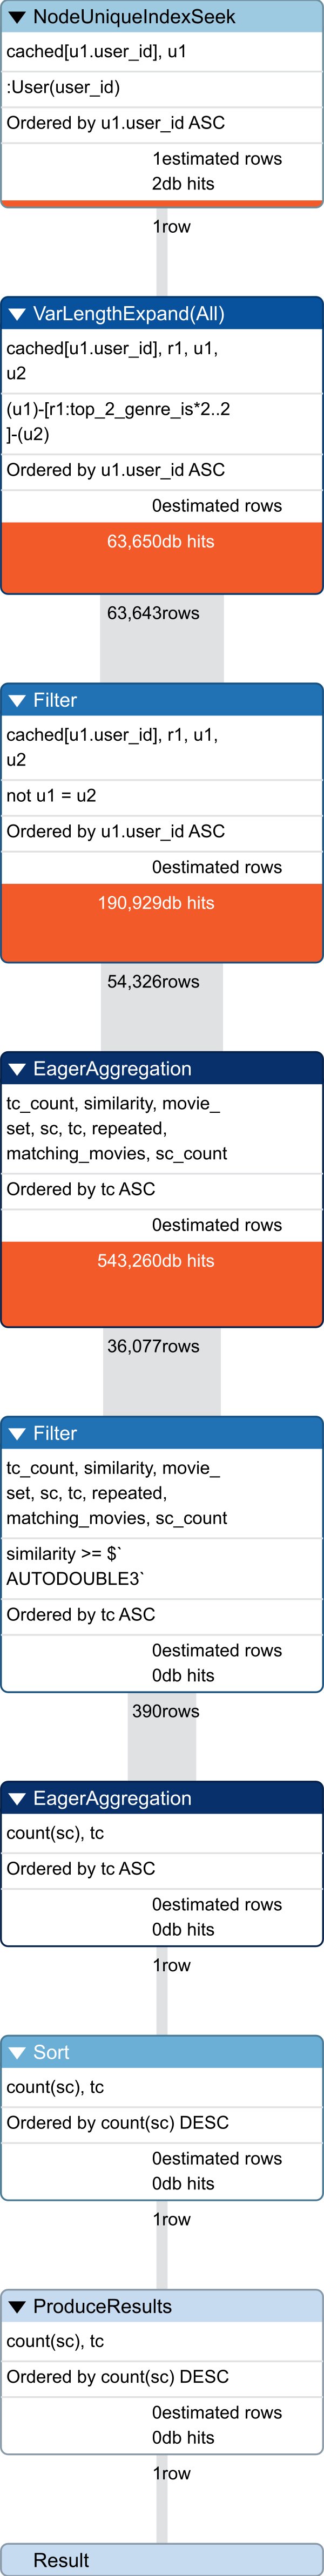Click the 36,077rows edge label
This screenshot has height=2576, width=324.
pyautogui.click(x=153, y=1346)
